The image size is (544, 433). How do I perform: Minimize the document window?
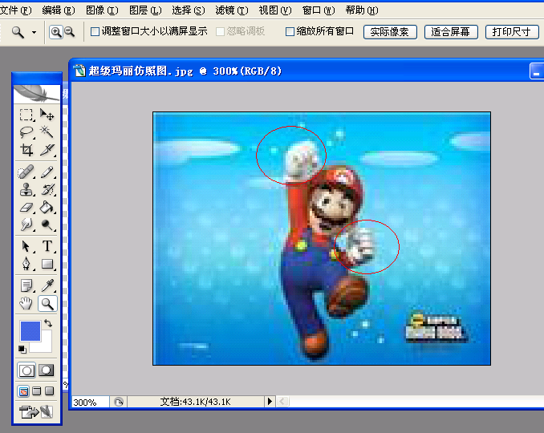(536, 71)
